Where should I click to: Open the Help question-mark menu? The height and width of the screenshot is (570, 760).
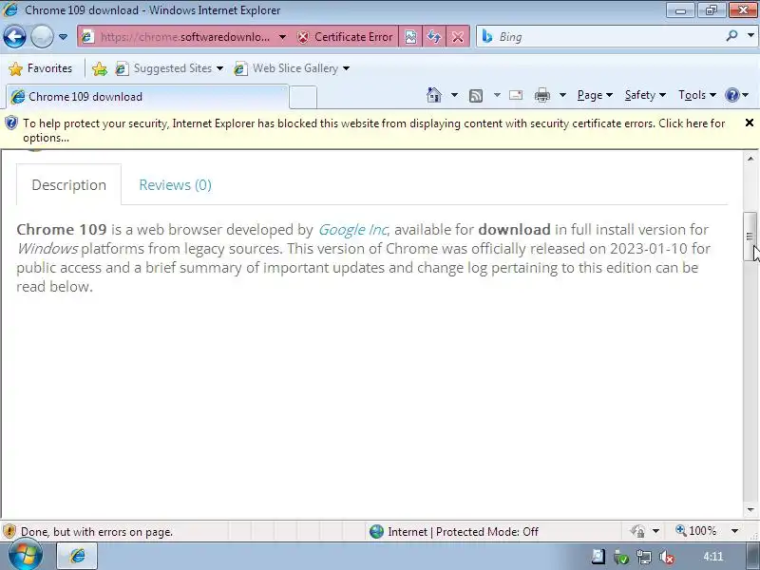tap(737, 95)
